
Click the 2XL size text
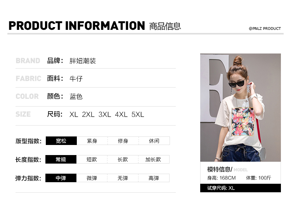click(x=88, y=115)
